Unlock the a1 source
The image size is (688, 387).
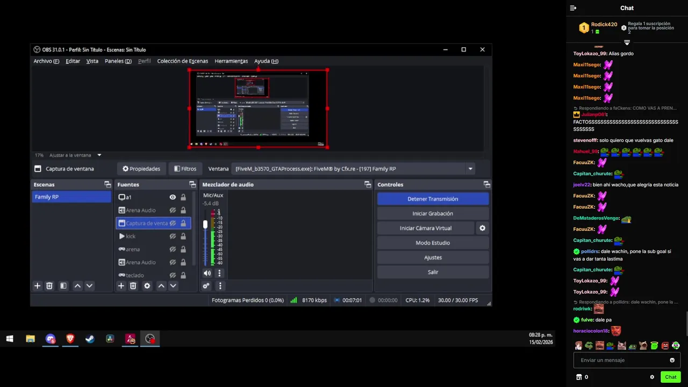coord(183,197)
